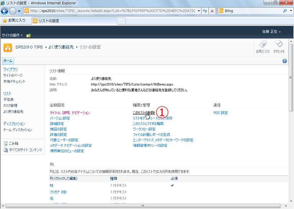Open the help question mark icon
The image size is (294, 209).
(x=284, y=61)
